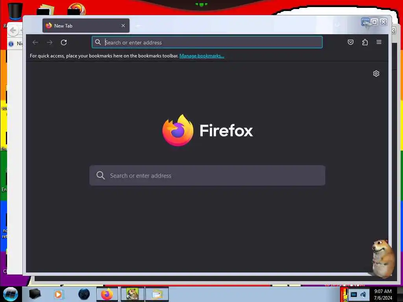Image resolution: width=403 pixels, height=302 pixels.
Task: Go back using the Firefox back arrow
Action: 35,42
